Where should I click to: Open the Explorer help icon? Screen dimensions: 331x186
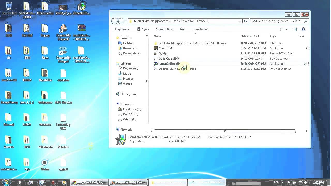tap(303, 29)
